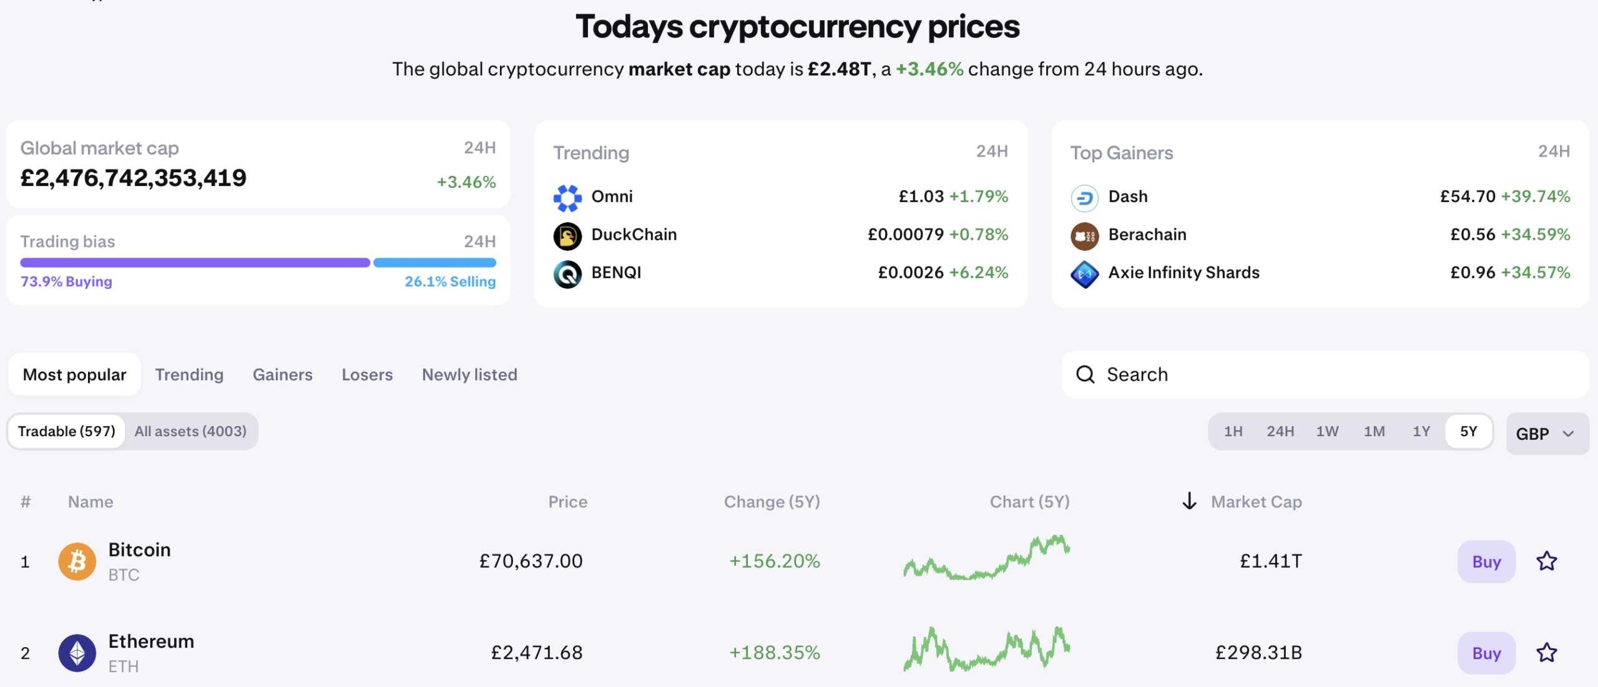This screenshot has width=1598, height=687.
Task: Toggle the 1M timeframe
Action: point(1375,431)
